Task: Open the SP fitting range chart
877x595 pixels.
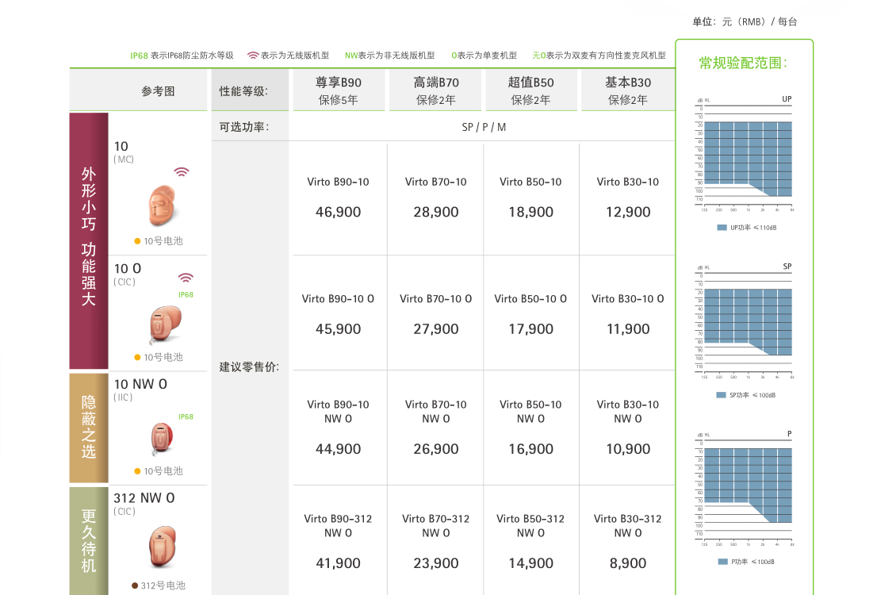Action: click(744, 321)
